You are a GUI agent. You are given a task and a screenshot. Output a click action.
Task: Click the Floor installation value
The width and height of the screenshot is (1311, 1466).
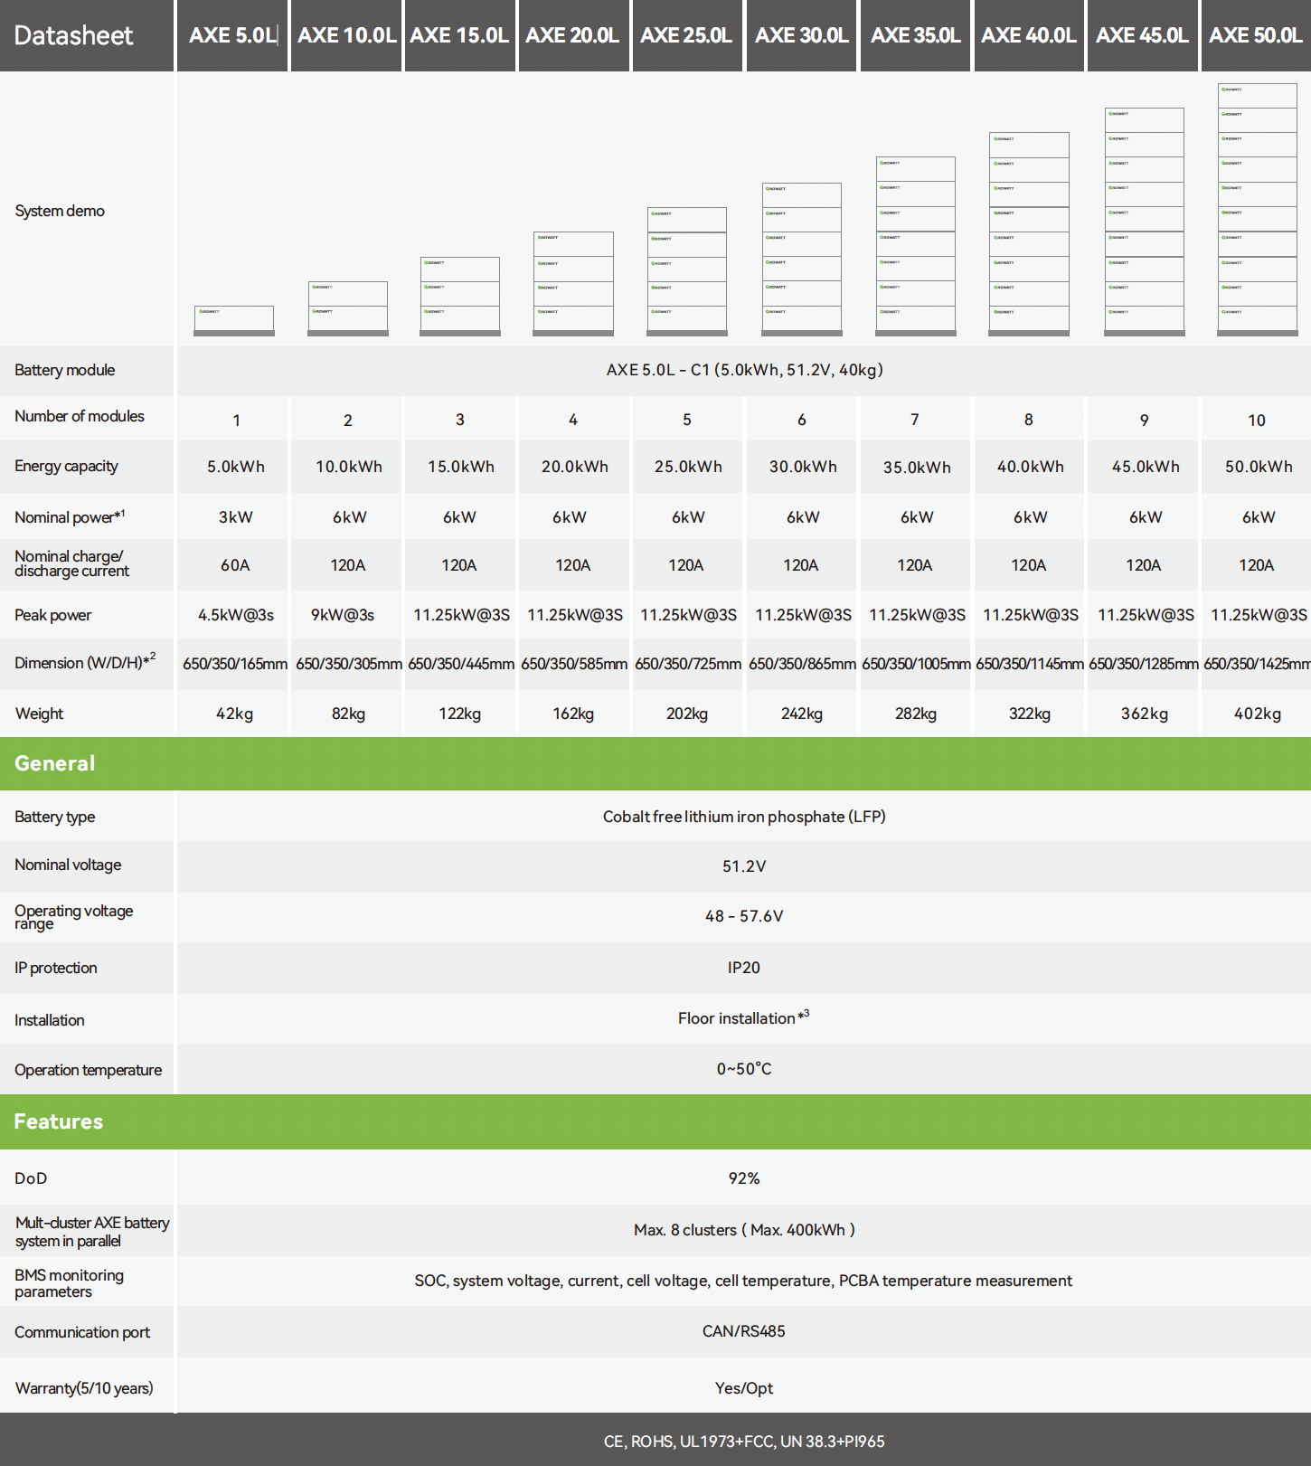[743, 1017]
